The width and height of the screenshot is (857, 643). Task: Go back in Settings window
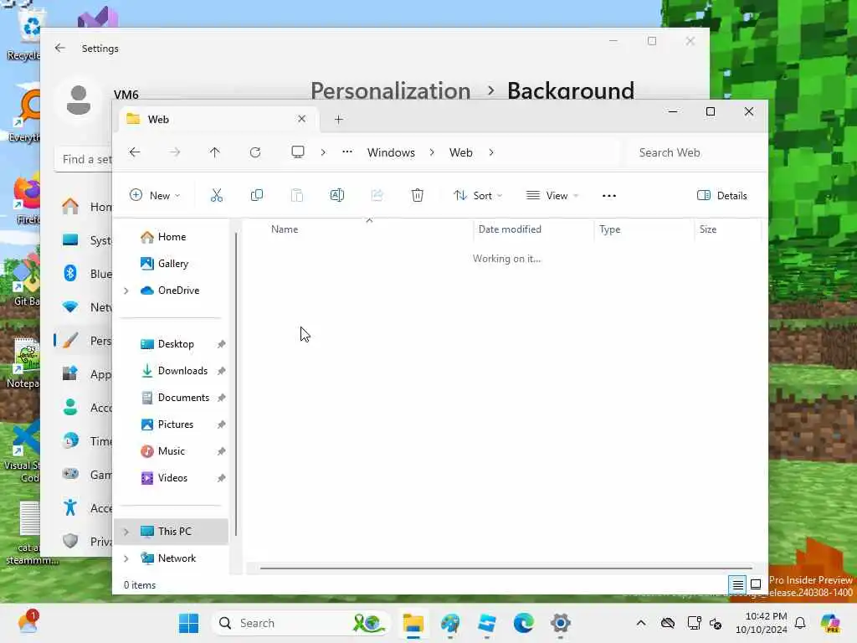[x=60, y=48]
